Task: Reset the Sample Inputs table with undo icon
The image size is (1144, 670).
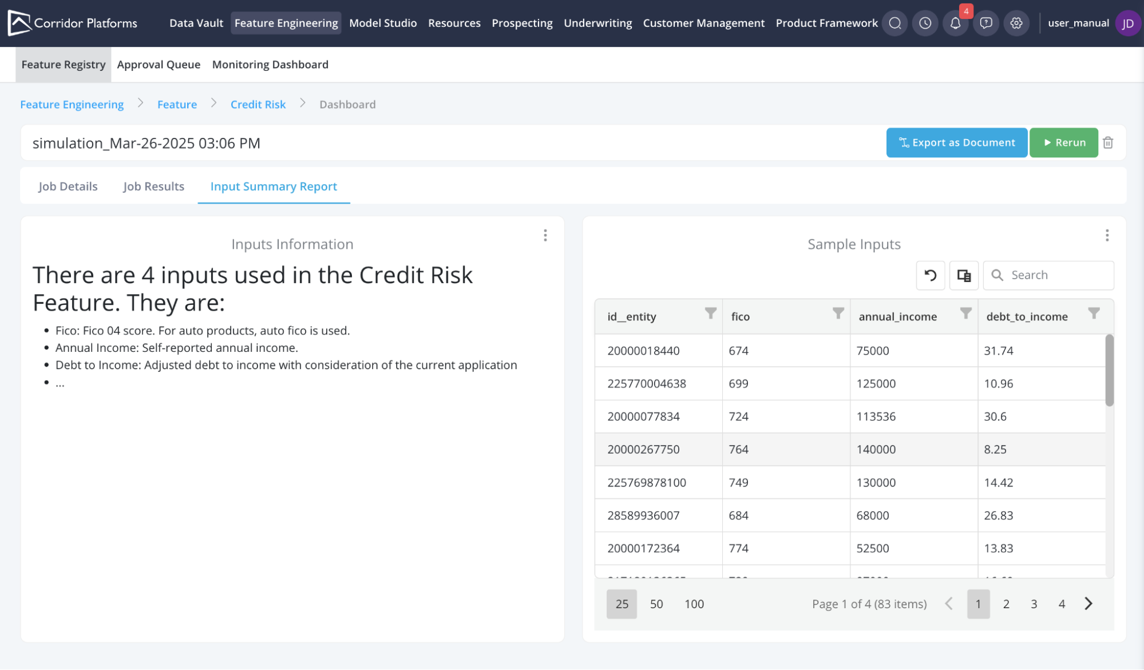Action: point(931,275)
